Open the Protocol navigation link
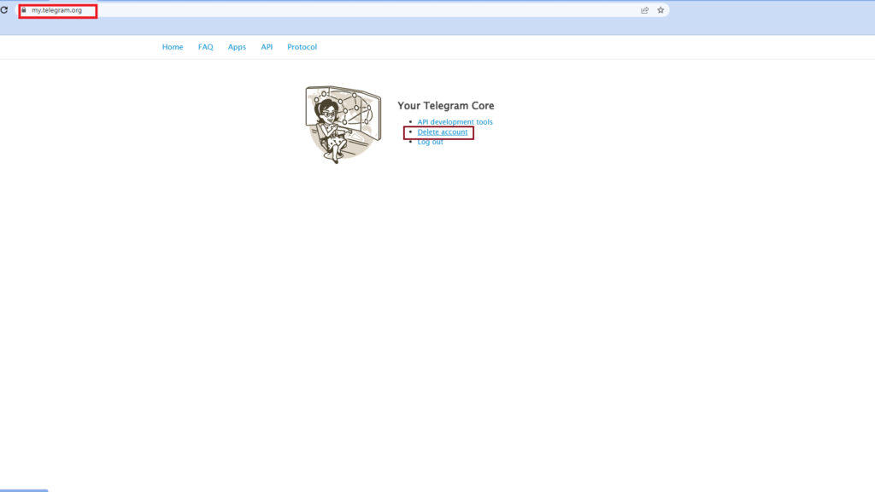This screenshot has width=875, height=492. pos(302,47)
